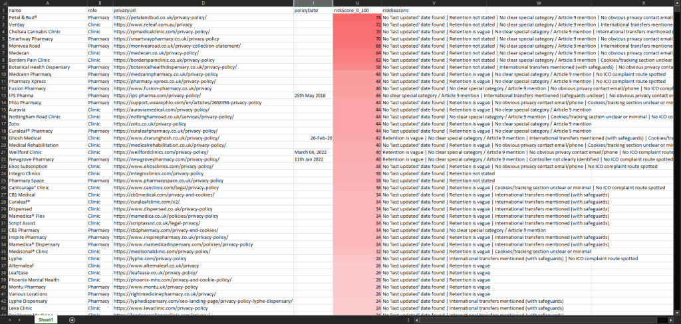Select the 'Phoenix Mental Health' cell
This screenshot has width=681, height=324.
[x=47, y=280]
